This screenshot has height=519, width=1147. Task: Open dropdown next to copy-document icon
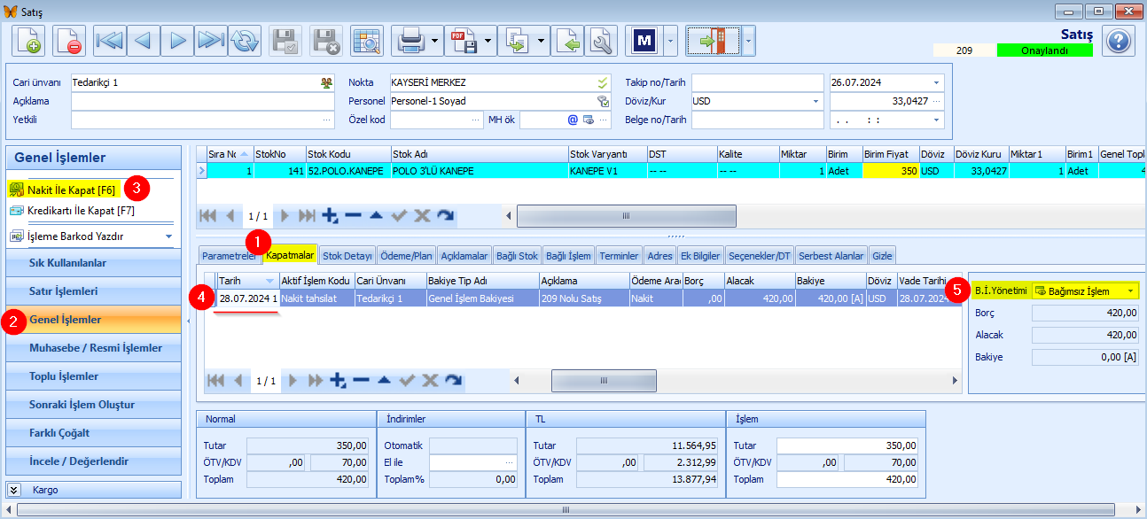coord(542,41)
